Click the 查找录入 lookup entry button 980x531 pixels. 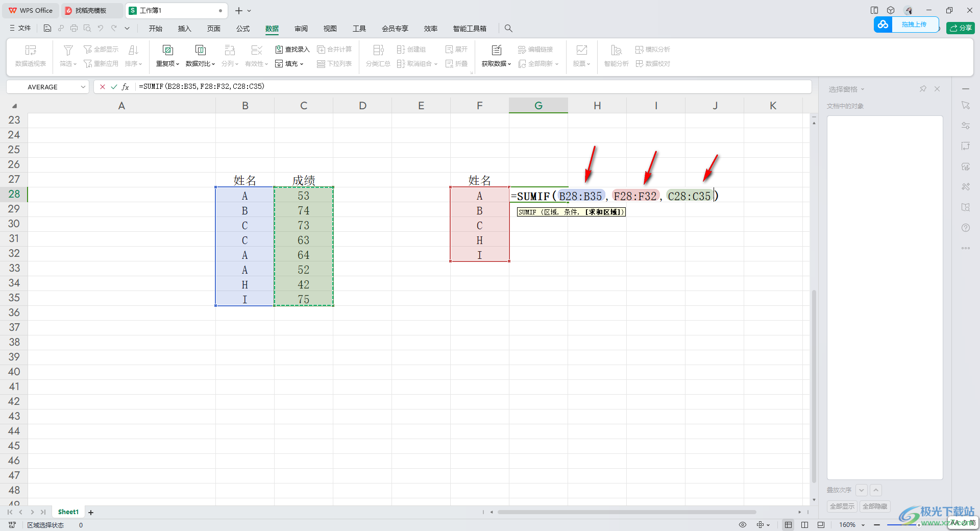(292, 50)
